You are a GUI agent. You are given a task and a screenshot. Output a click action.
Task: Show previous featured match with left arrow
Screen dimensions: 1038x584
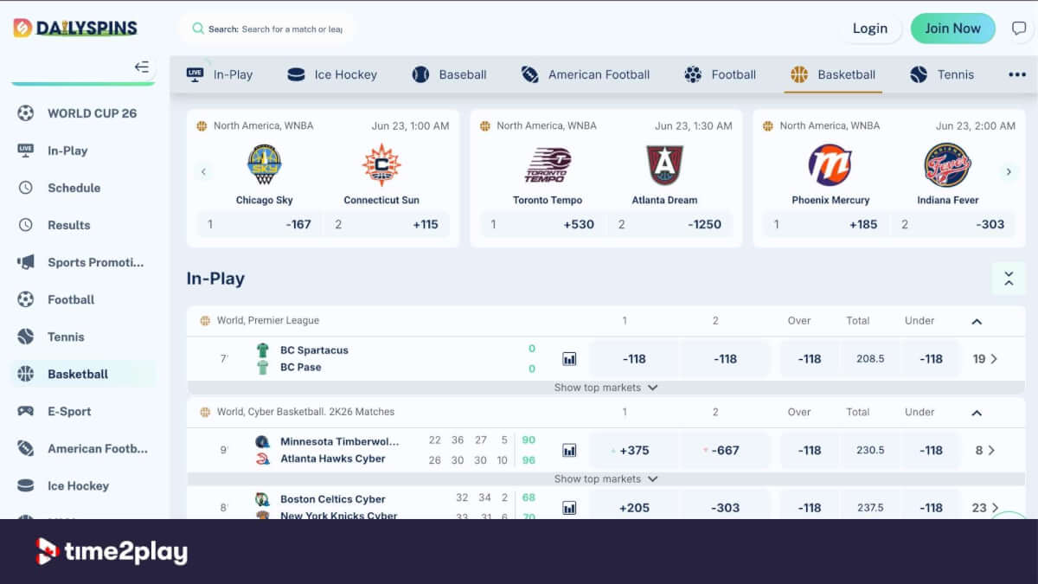pyautogui.click(x=204, y=171)
